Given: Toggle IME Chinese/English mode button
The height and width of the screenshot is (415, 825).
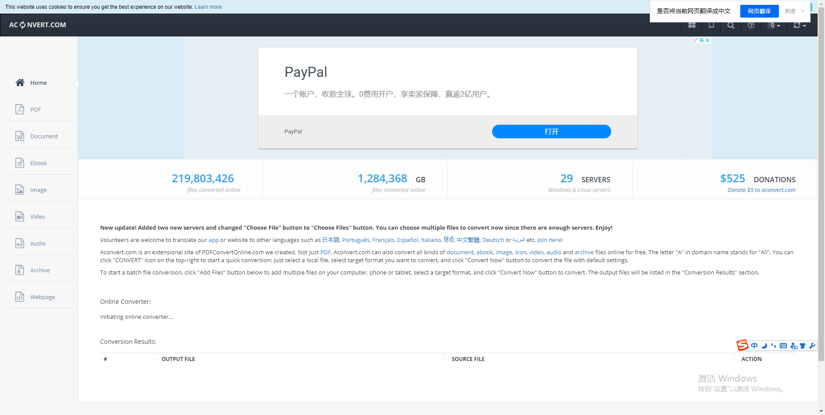Looking at the screenshot, I should coord(754,346).
